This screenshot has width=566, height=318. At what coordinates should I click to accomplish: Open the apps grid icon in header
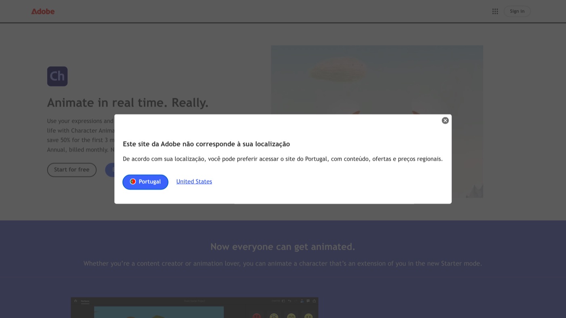[x=495, y=11]
